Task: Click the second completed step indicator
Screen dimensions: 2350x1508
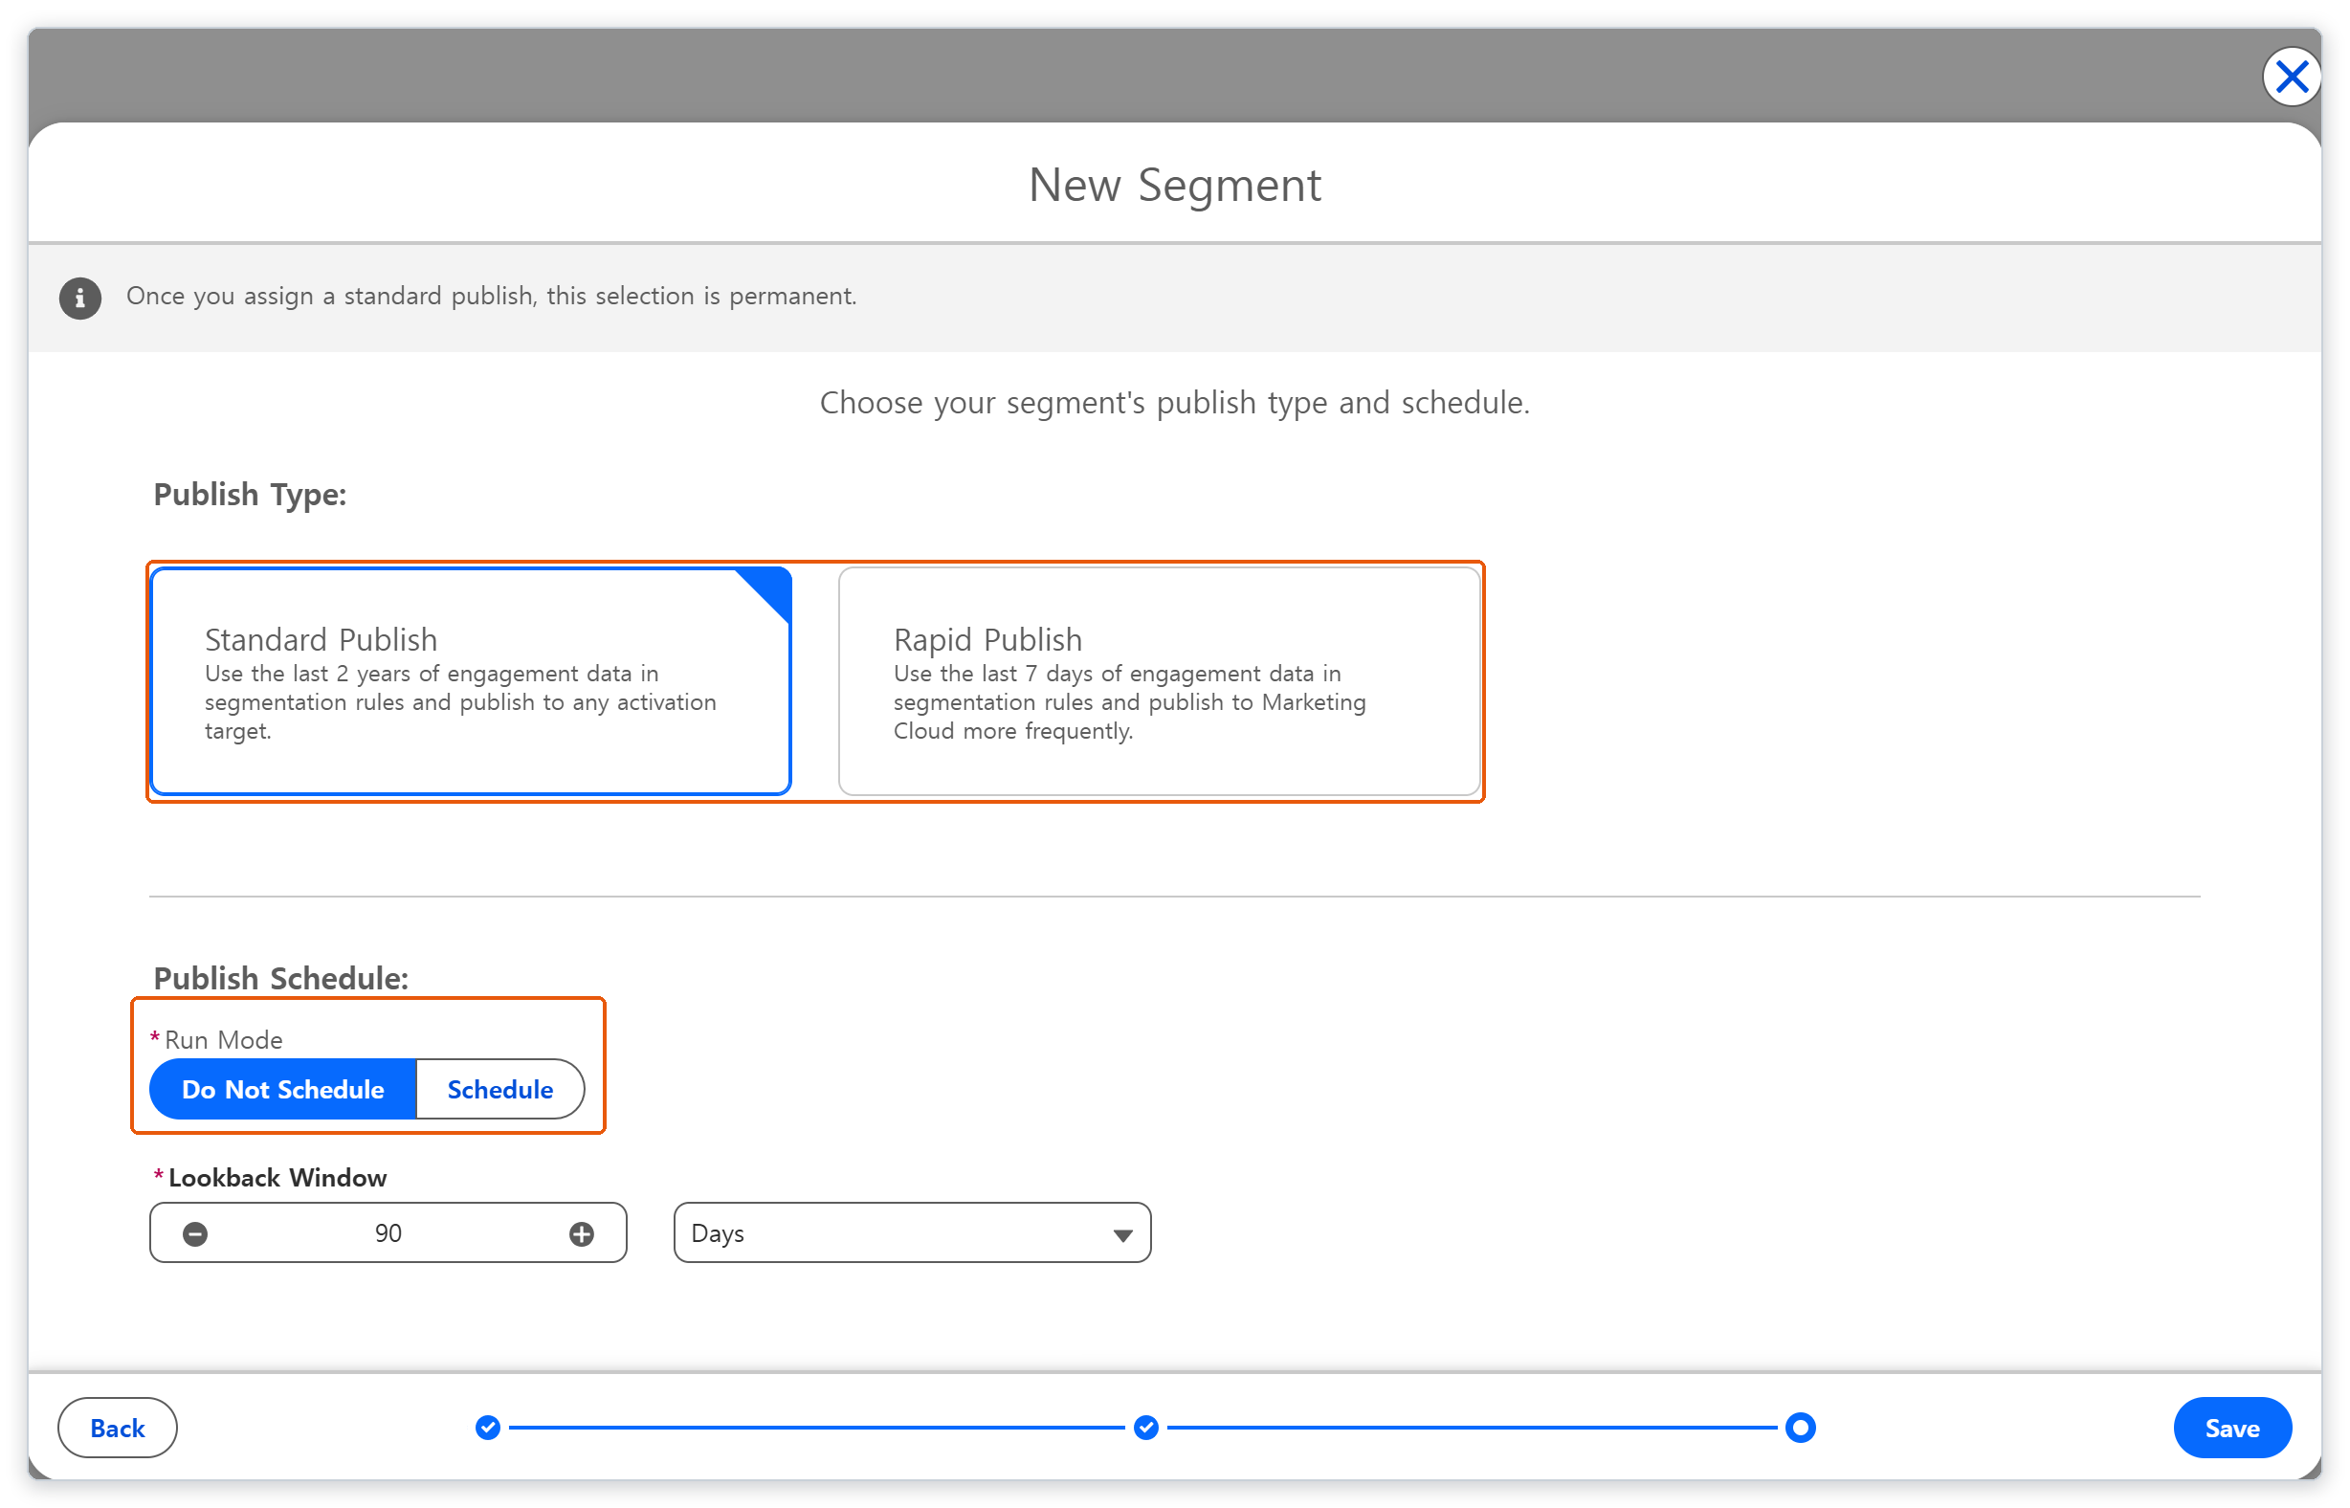Action: 1145,1427
